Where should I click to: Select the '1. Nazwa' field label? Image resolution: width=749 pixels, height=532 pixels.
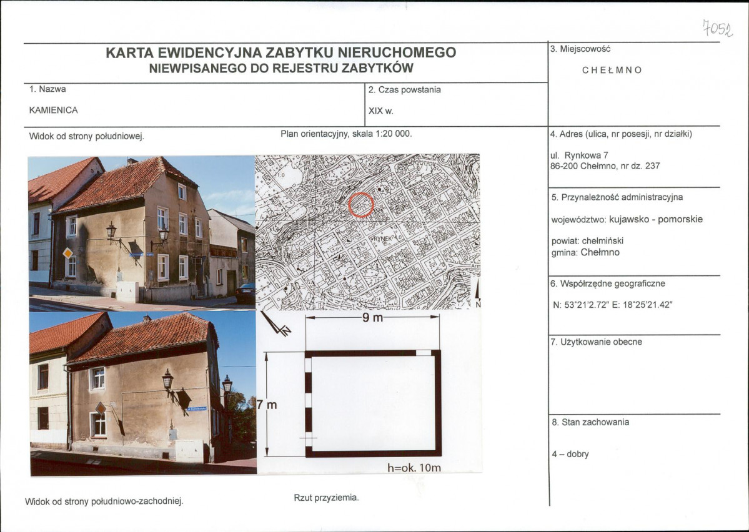[x=47, y=89]
